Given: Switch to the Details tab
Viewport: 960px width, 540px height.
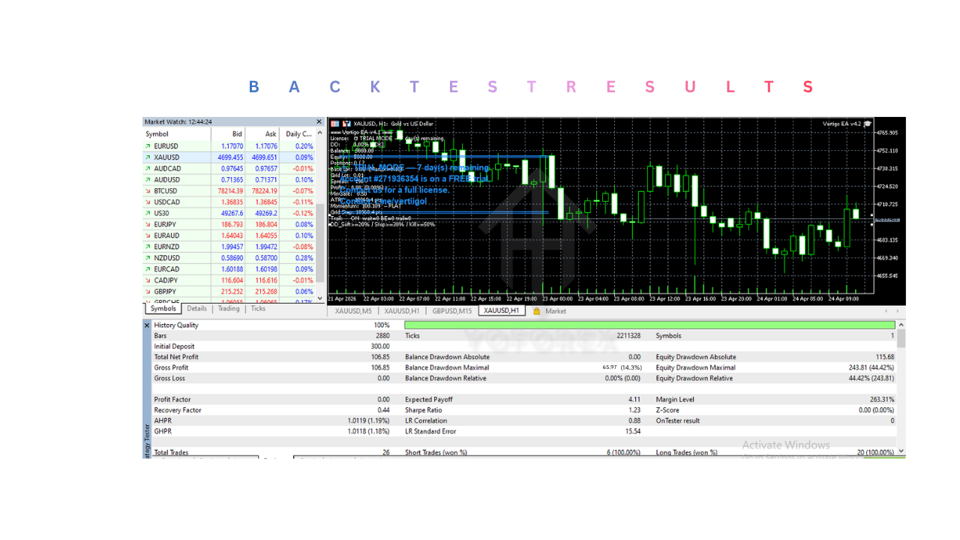Looking at the screenshot, I should pos(196,309).
